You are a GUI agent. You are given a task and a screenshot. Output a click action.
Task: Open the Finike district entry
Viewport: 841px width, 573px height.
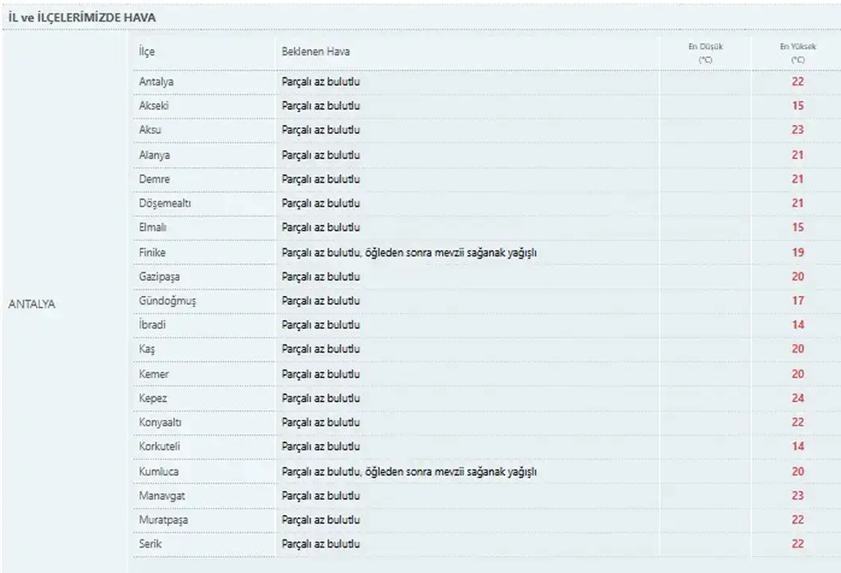pyautogui.click(x=152, y=252)
